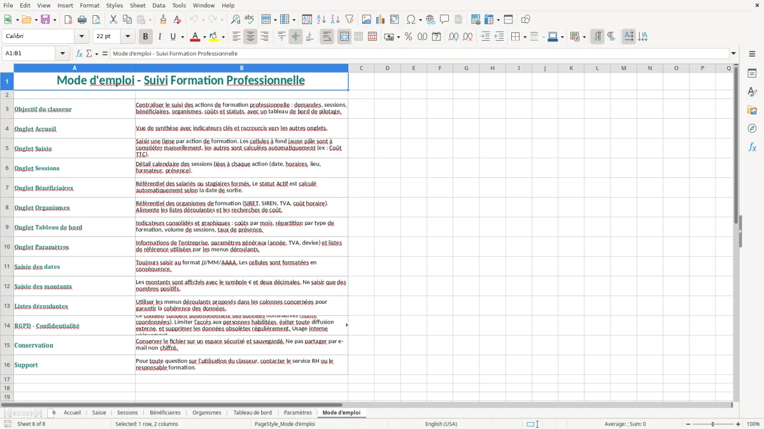This screenshot has height=429, width=764.
Task: Click the AutoFilter funnel icon
Action: [x=350, y=20]
